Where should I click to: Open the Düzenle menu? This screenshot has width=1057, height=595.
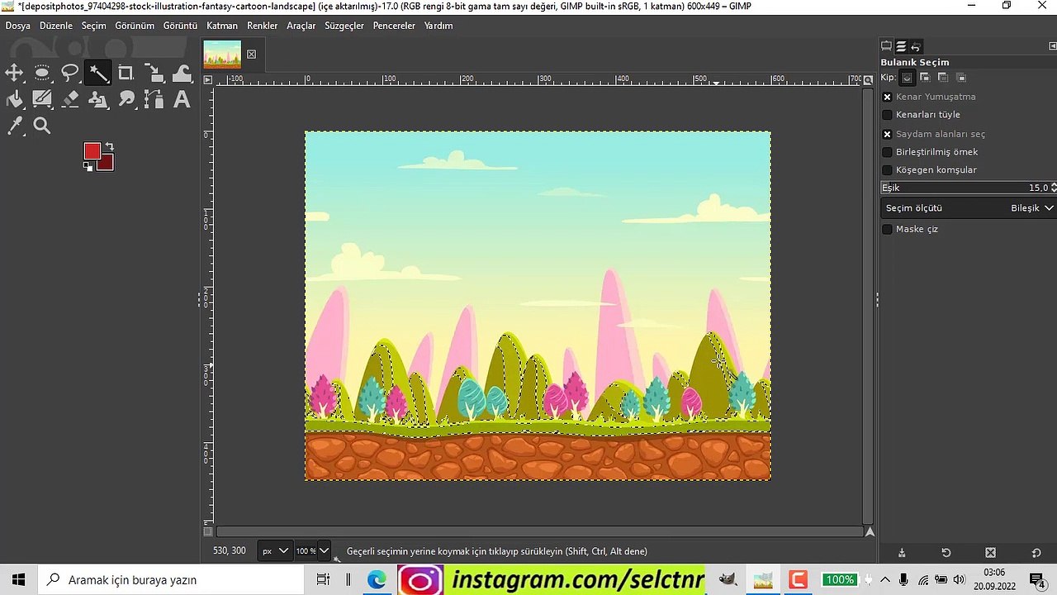(56, 26)
